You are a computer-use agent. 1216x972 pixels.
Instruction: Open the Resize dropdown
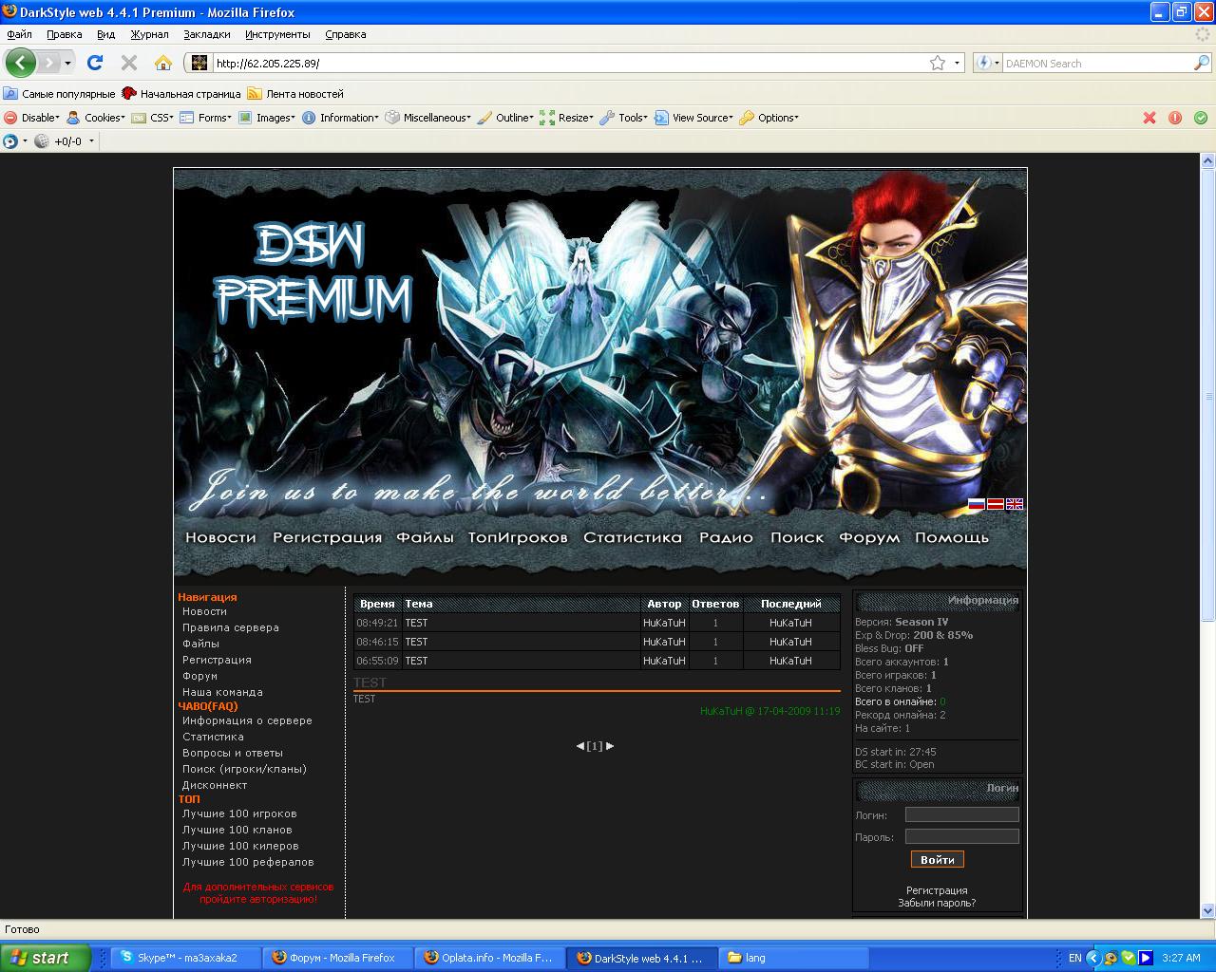566,118
